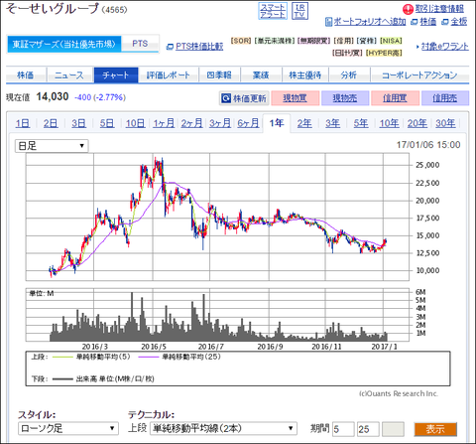Select the 5日 chart range

[x=107, y=123]
